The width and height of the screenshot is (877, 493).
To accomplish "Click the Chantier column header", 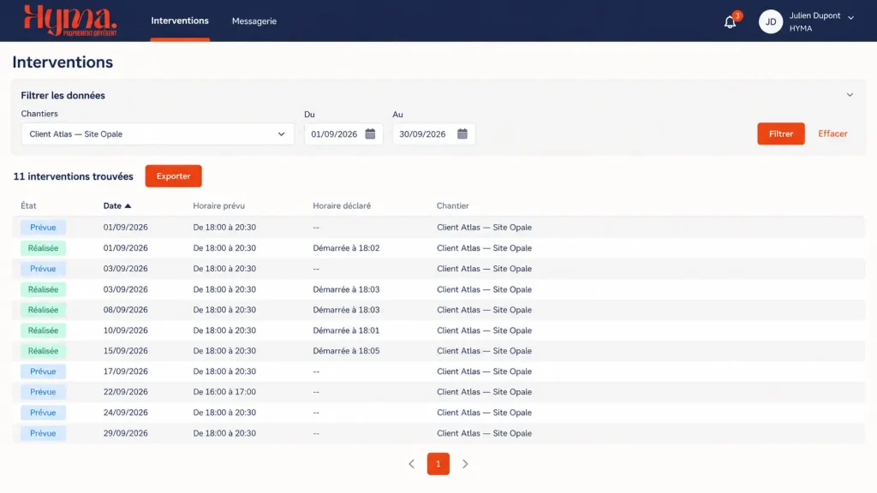I will coord(452,205).
